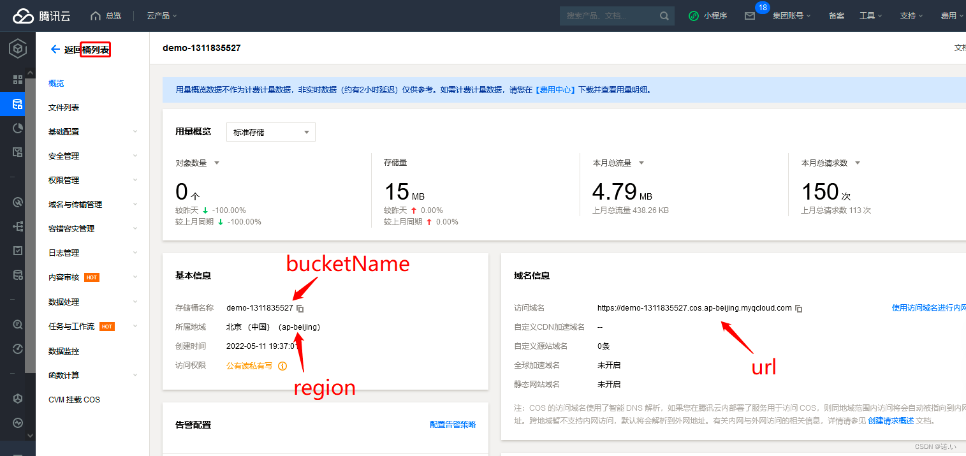Click the Tencent Cloud logo
The width and height of the screenshot is (966, 456).
(41, 15)
